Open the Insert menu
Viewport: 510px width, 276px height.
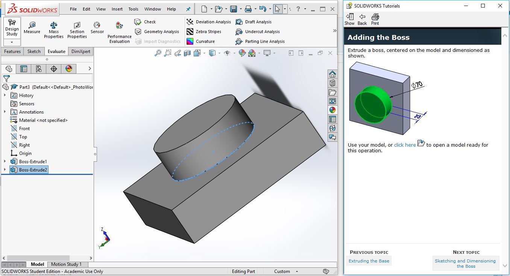point(117,9)
